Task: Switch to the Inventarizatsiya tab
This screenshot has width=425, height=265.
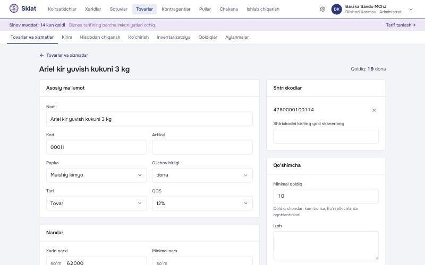Action: (174, 37)
